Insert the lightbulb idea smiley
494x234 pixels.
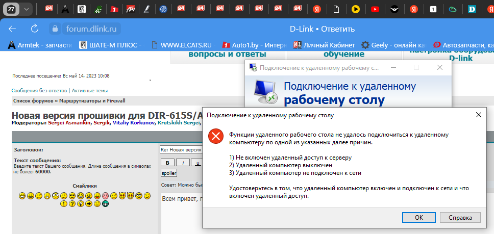(x=81, y=203)
